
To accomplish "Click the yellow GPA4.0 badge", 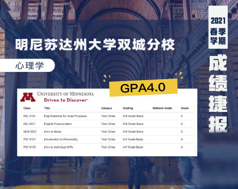I will [x=143, y=88].
